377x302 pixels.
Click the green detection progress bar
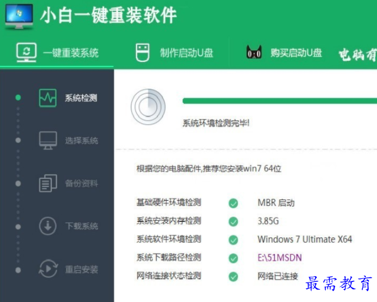click(x=280, y=101)
